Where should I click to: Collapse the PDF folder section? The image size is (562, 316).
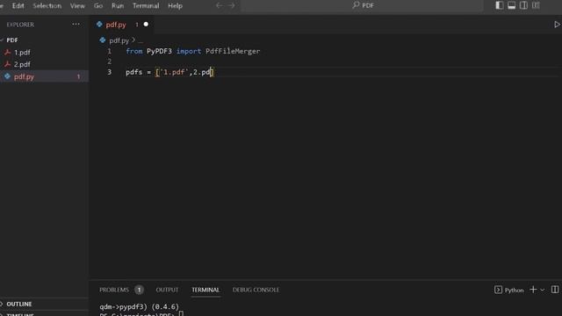click(x=11, y=40)
